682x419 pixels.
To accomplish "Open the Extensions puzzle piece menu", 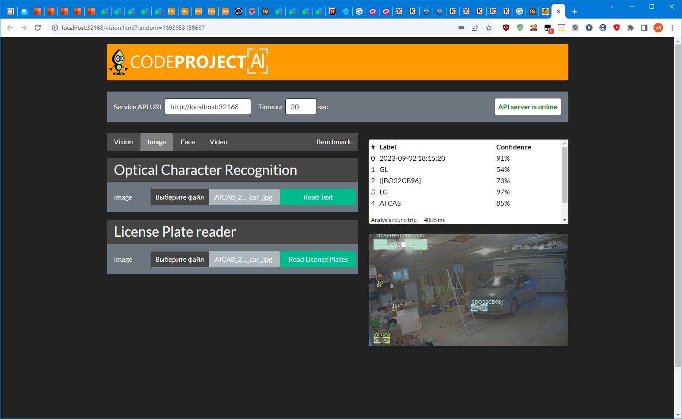I will (631, 28).
